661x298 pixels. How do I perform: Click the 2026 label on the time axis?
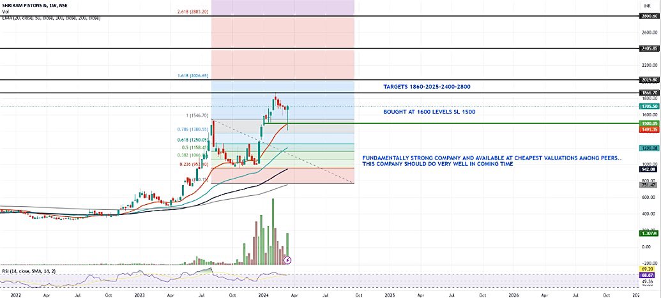click(513, 295)
